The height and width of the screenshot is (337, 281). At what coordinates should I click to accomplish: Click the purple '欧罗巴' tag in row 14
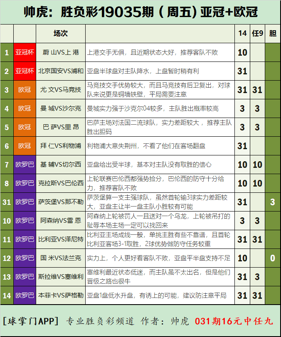pyautogui.click(x=25, y=295)
